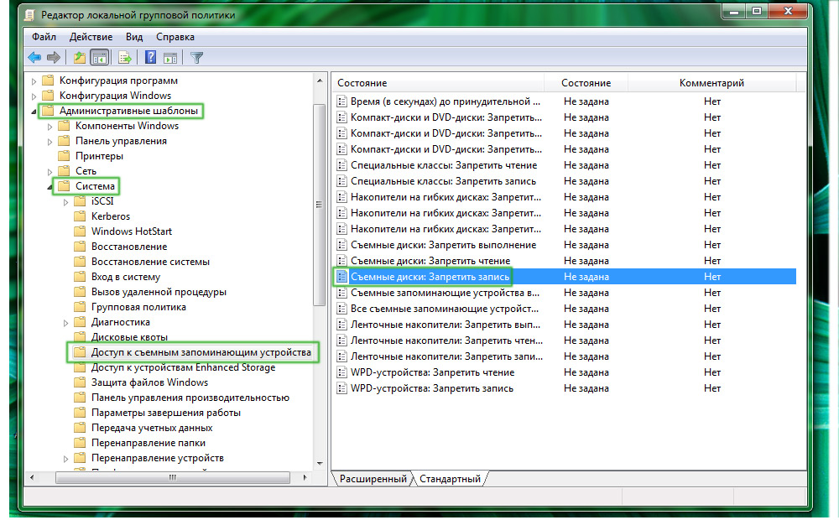Expand the Компоненты Windows folder arrow
This screenshot has width=839, height=520.
point(50,126)
